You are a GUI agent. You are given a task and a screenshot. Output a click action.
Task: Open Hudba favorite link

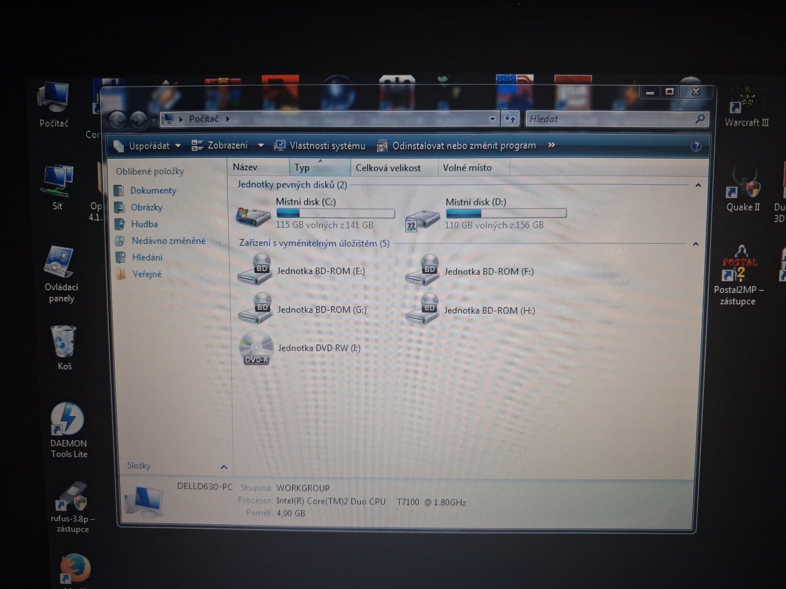(x=144, y=224)
